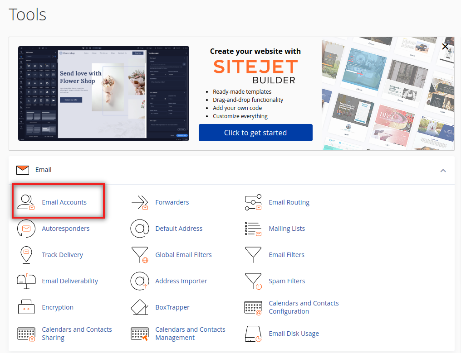The image size is (461, 353).
Task: Click the Forwarders arrow icon
Action: 140,202
